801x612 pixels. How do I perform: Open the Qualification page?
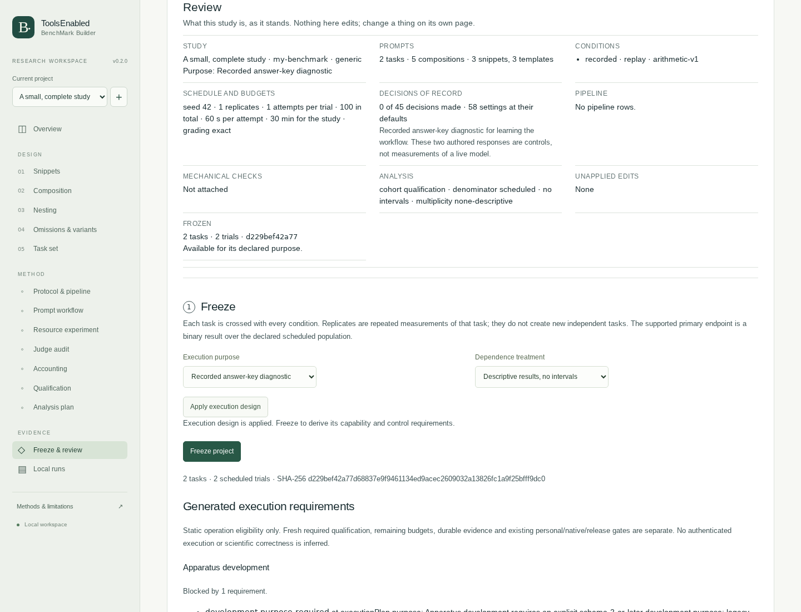(70, 388)
